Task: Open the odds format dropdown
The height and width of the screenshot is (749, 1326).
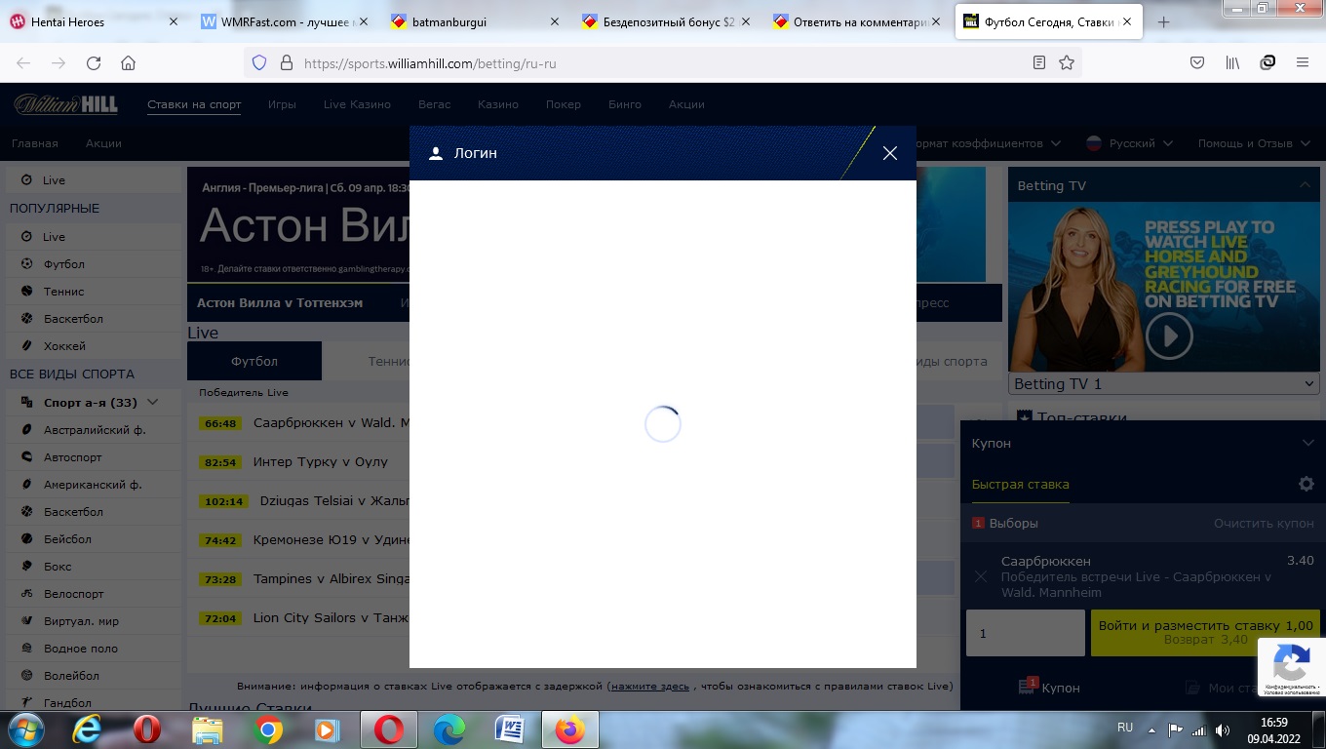Action: [989, 143]
